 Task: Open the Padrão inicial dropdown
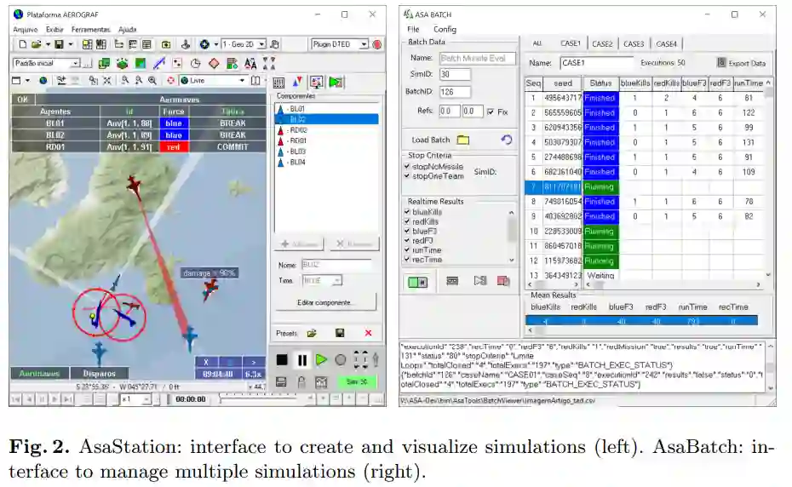pos(75,63)
